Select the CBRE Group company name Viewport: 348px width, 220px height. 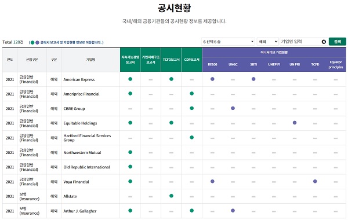click(x=74, y=109)
